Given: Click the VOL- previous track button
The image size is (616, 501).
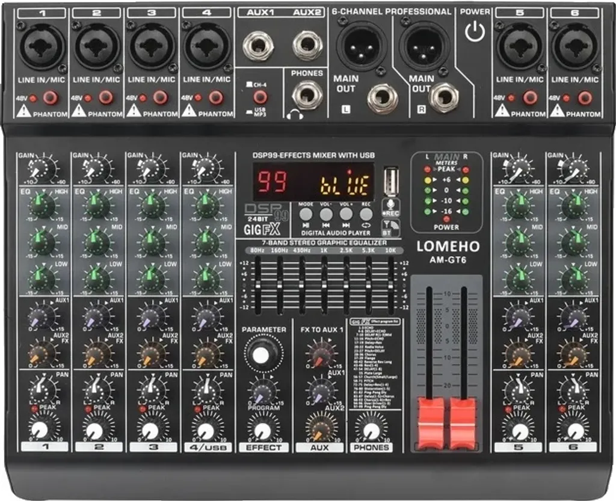Looking at the screenshot, I should click(325, 214).
